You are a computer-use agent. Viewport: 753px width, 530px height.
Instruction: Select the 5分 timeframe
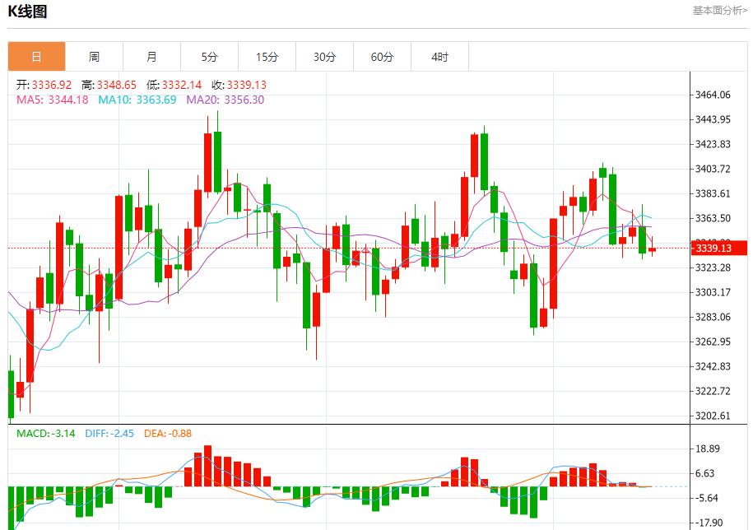click(x=209, y=56)
